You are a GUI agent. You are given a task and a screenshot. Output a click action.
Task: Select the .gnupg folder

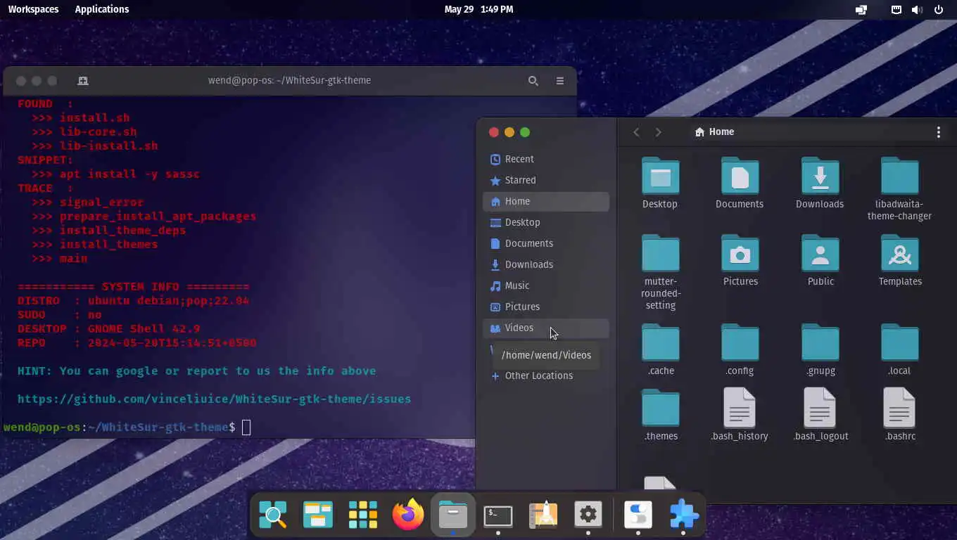pos(820,349)
